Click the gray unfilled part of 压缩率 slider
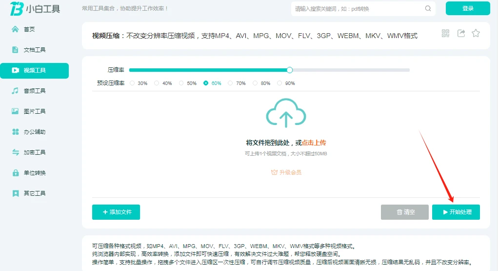The height and width of the screenshot is (271, 498). (x=351, y=70)
